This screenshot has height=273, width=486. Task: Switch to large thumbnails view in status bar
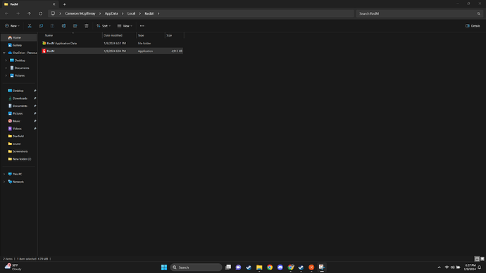(x=482, y=259)
